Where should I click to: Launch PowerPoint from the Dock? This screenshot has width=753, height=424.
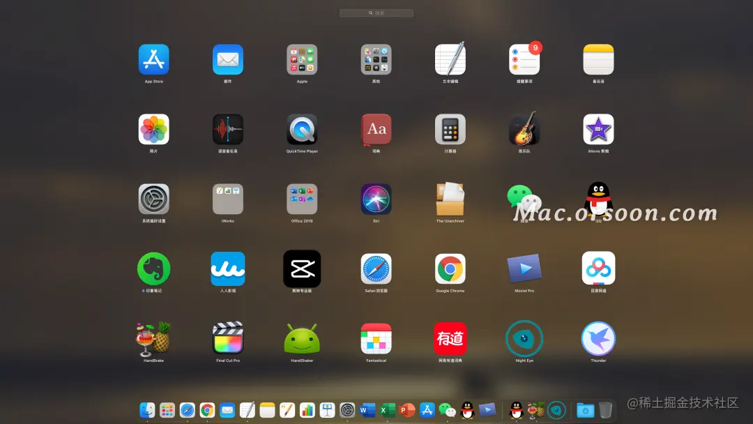pos(407,410)
